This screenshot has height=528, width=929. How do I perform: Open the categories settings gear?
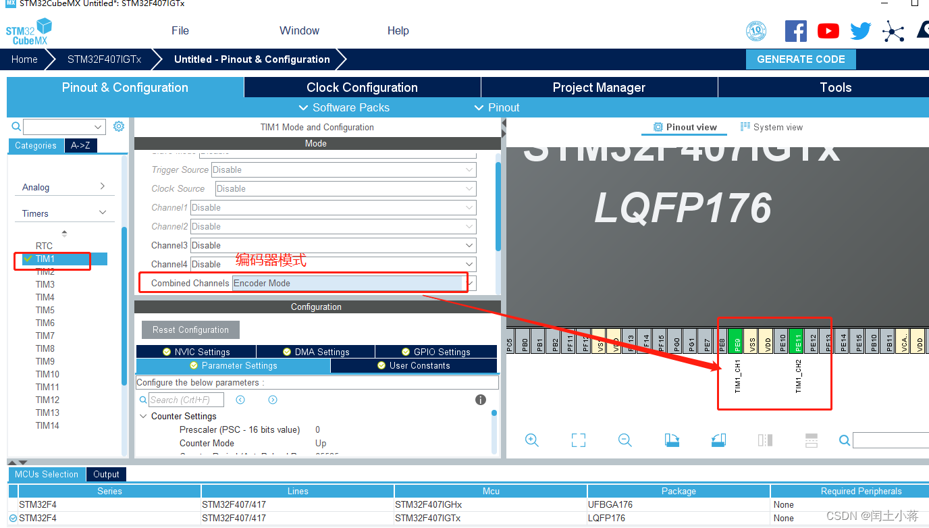pyautogui.click(x=119, y=126)
